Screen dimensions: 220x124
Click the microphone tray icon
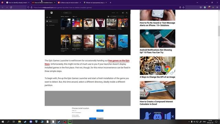point(192,122)
